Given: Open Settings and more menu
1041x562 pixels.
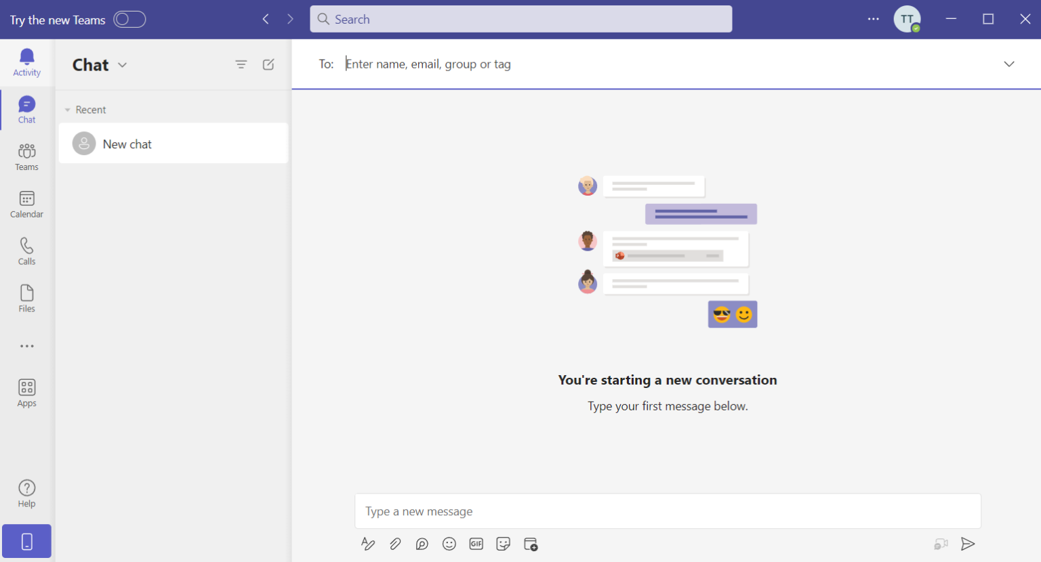Looking at the screenshot, I should point(873,19).
